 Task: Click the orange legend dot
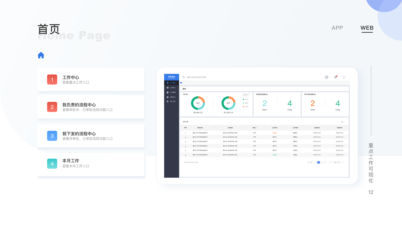click(x=243, y=107)
